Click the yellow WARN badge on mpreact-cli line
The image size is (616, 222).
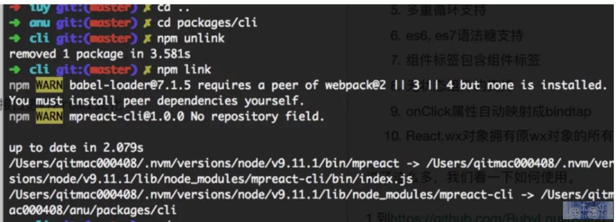[x=48, y=116]
